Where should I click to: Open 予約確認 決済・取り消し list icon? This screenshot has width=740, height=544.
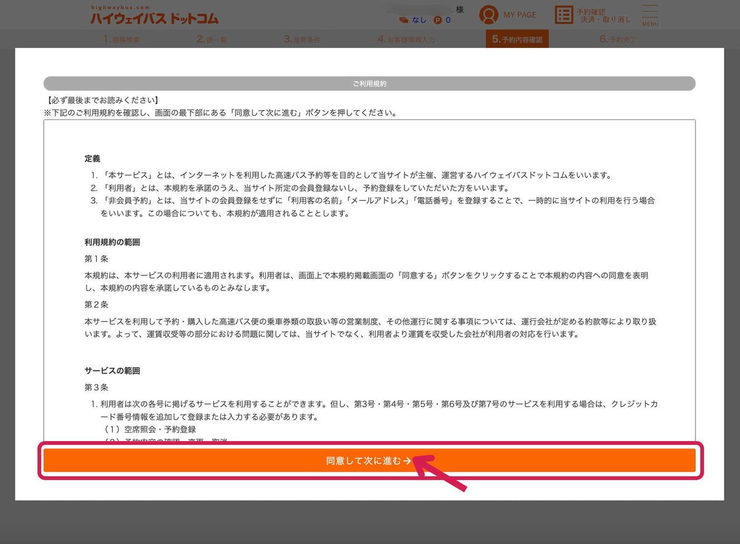click(564, 15)
